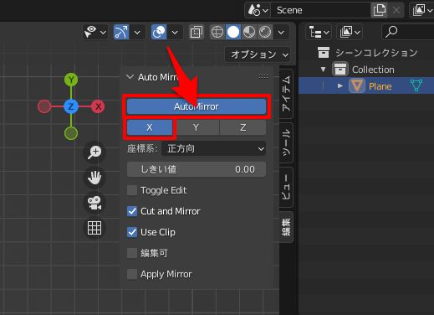This screenshot has width=434, height=315.
Task: Open the アイテム sidebar tab
Action: (x=286, y=94)
